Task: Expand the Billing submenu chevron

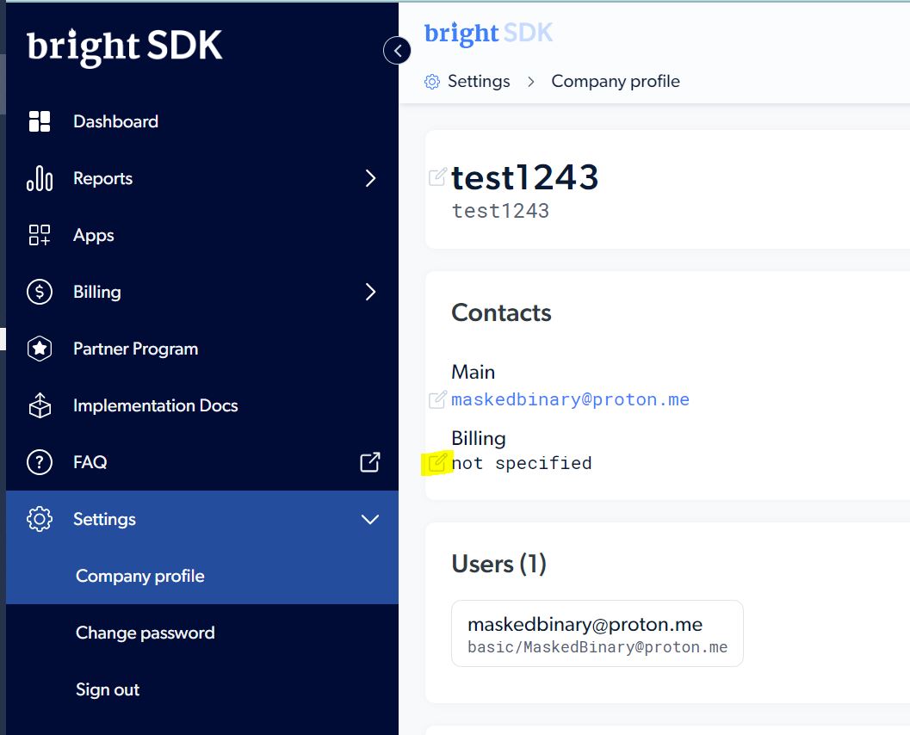Action: coord(370,292)
